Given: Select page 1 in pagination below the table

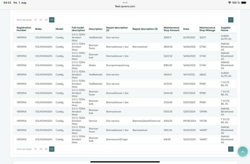Looking at the screenshot, I should [x=231, y=149].
